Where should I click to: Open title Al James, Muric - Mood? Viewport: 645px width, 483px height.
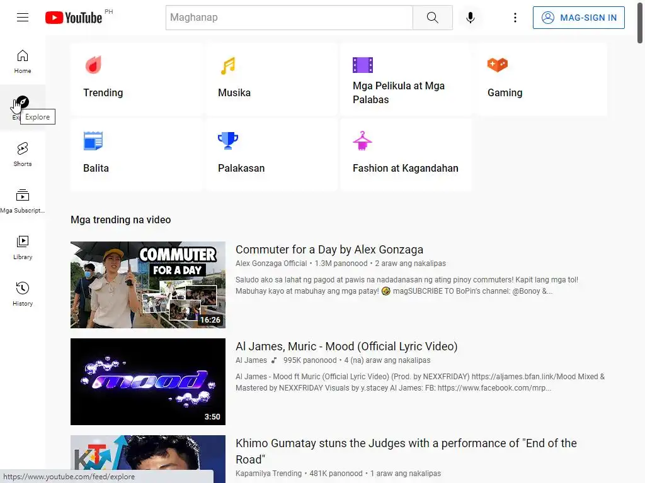346,347
